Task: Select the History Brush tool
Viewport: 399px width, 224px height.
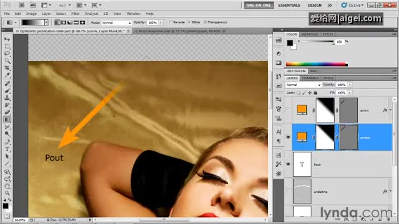Action: point(7,105)
